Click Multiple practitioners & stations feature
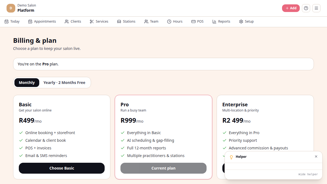Screen dimensions: 327x184 [x=156, y=156]
